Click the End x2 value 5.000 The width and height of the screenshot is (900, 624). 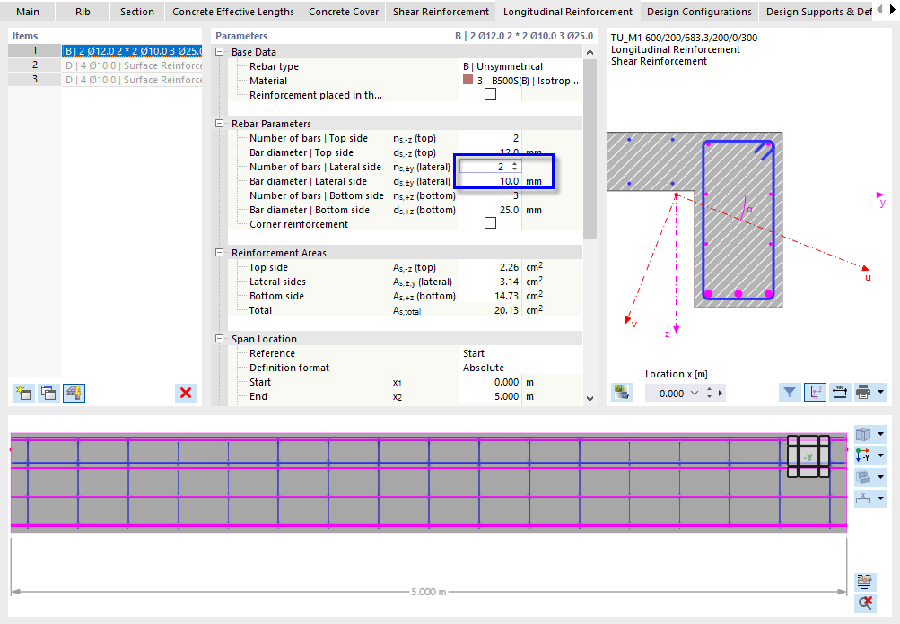click(x=506, y=396)
